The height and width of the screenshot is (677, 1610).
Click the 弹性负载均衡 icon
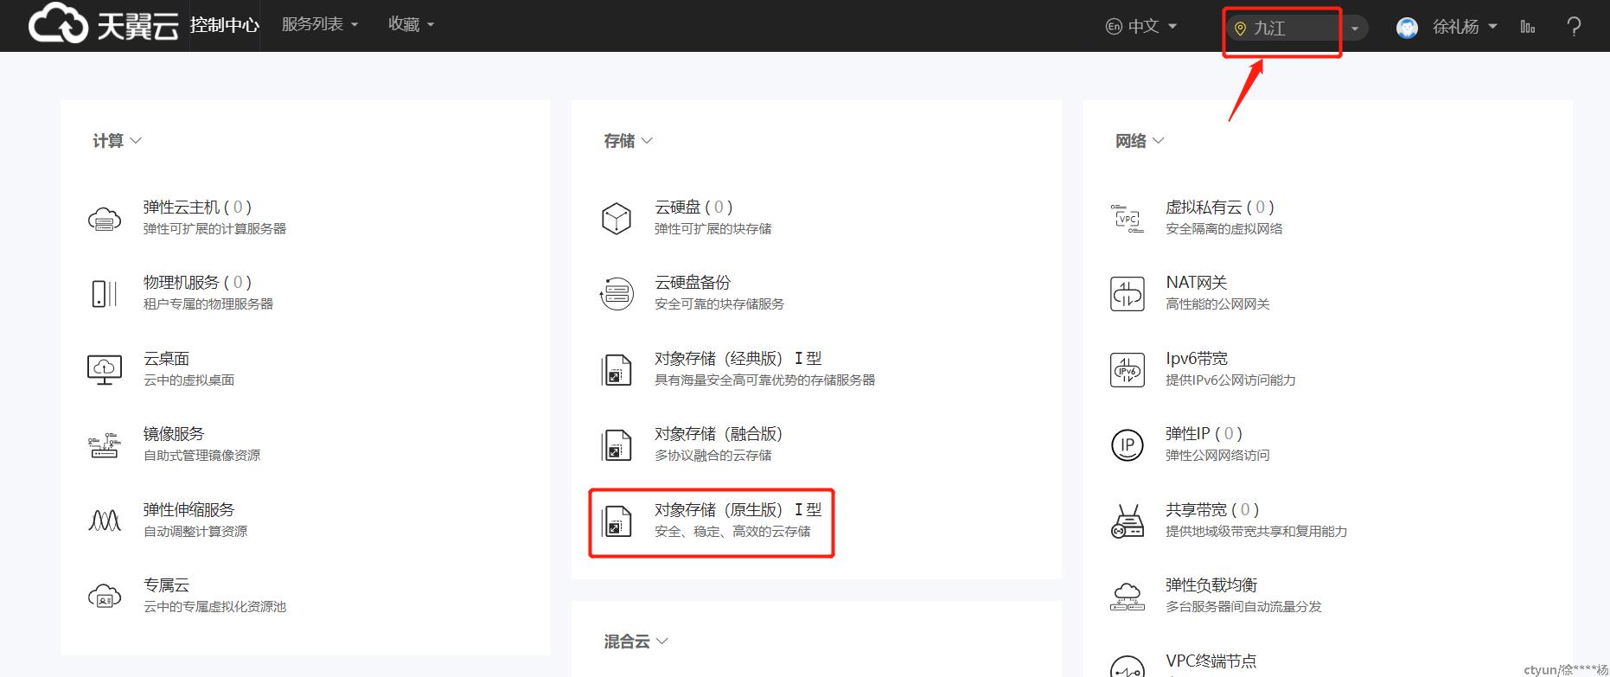click(x=1128, y=597)
